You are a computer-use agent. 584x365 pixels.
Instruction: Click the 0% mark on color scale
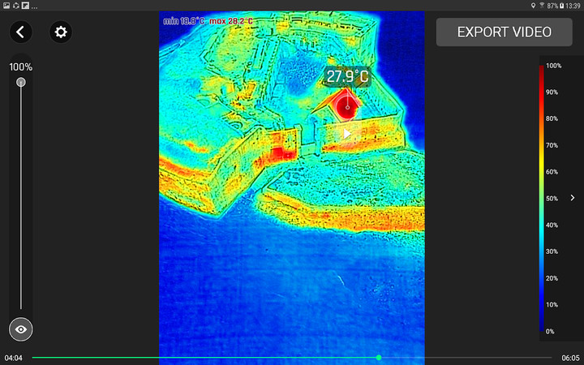pos(550,332)
